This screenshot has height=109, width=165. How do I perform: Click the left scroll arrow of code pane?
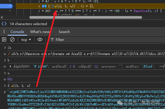pos(1,17)
